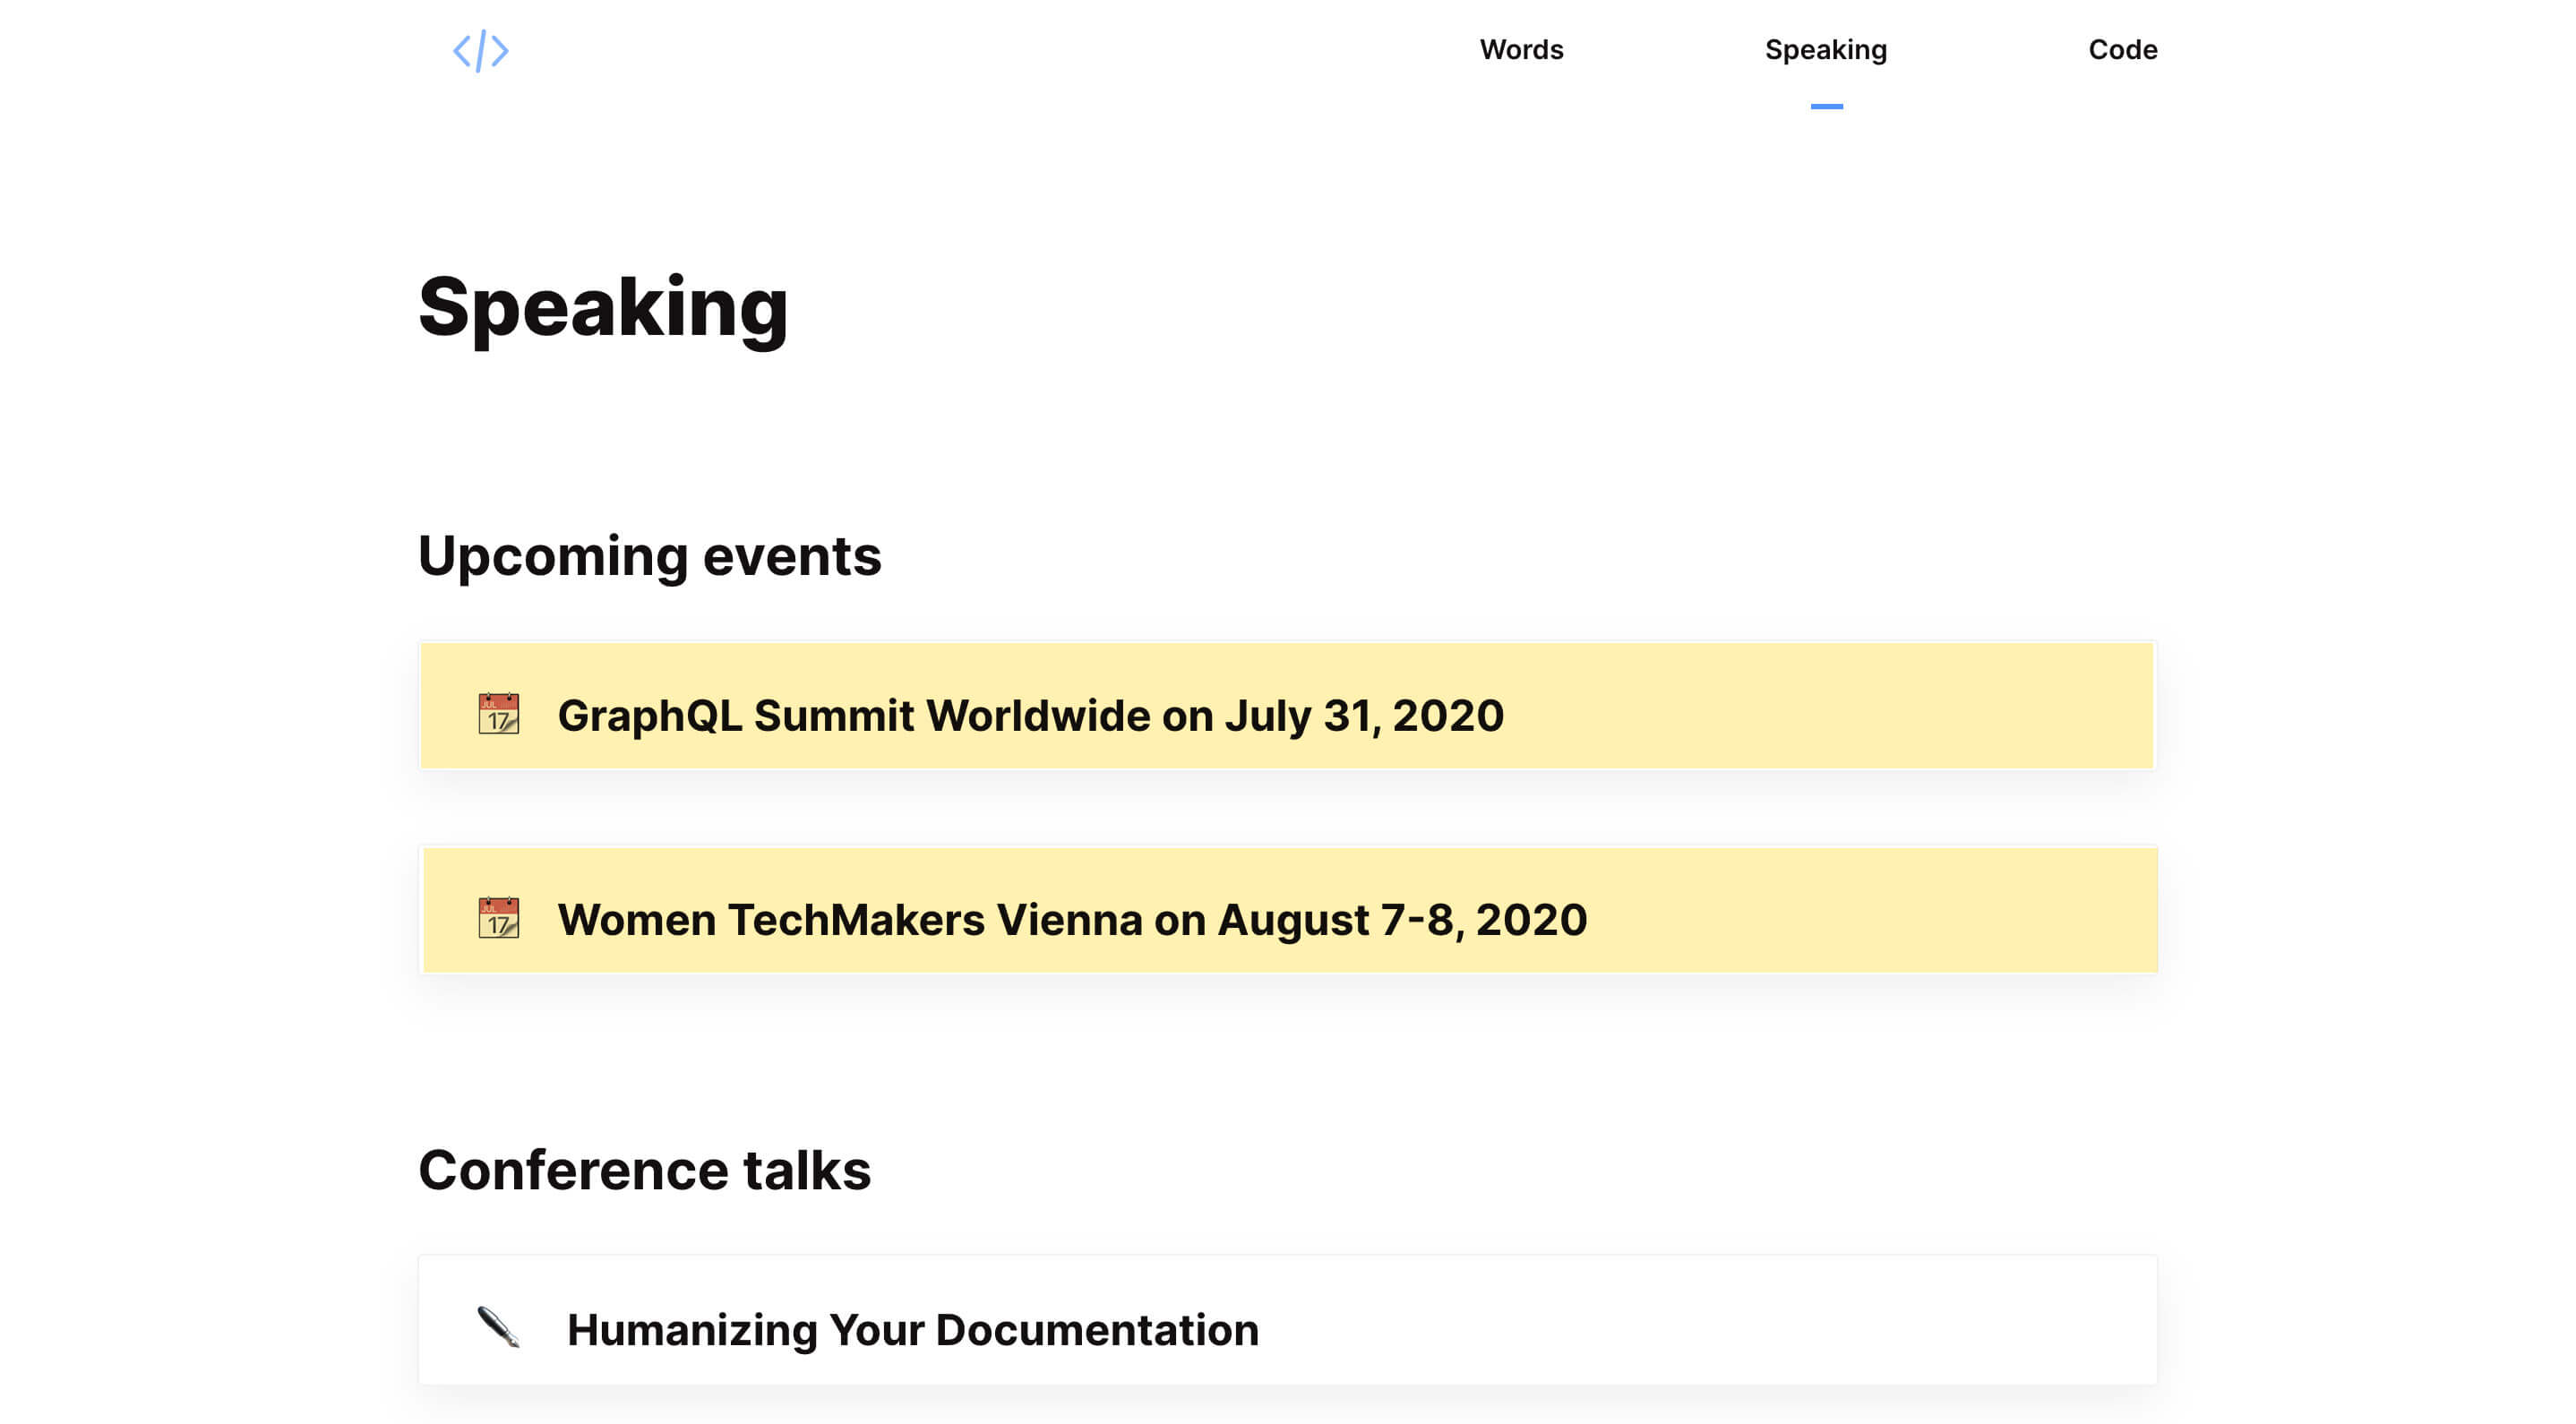Click the code brackets logo icon

click(x=480, y=50)
